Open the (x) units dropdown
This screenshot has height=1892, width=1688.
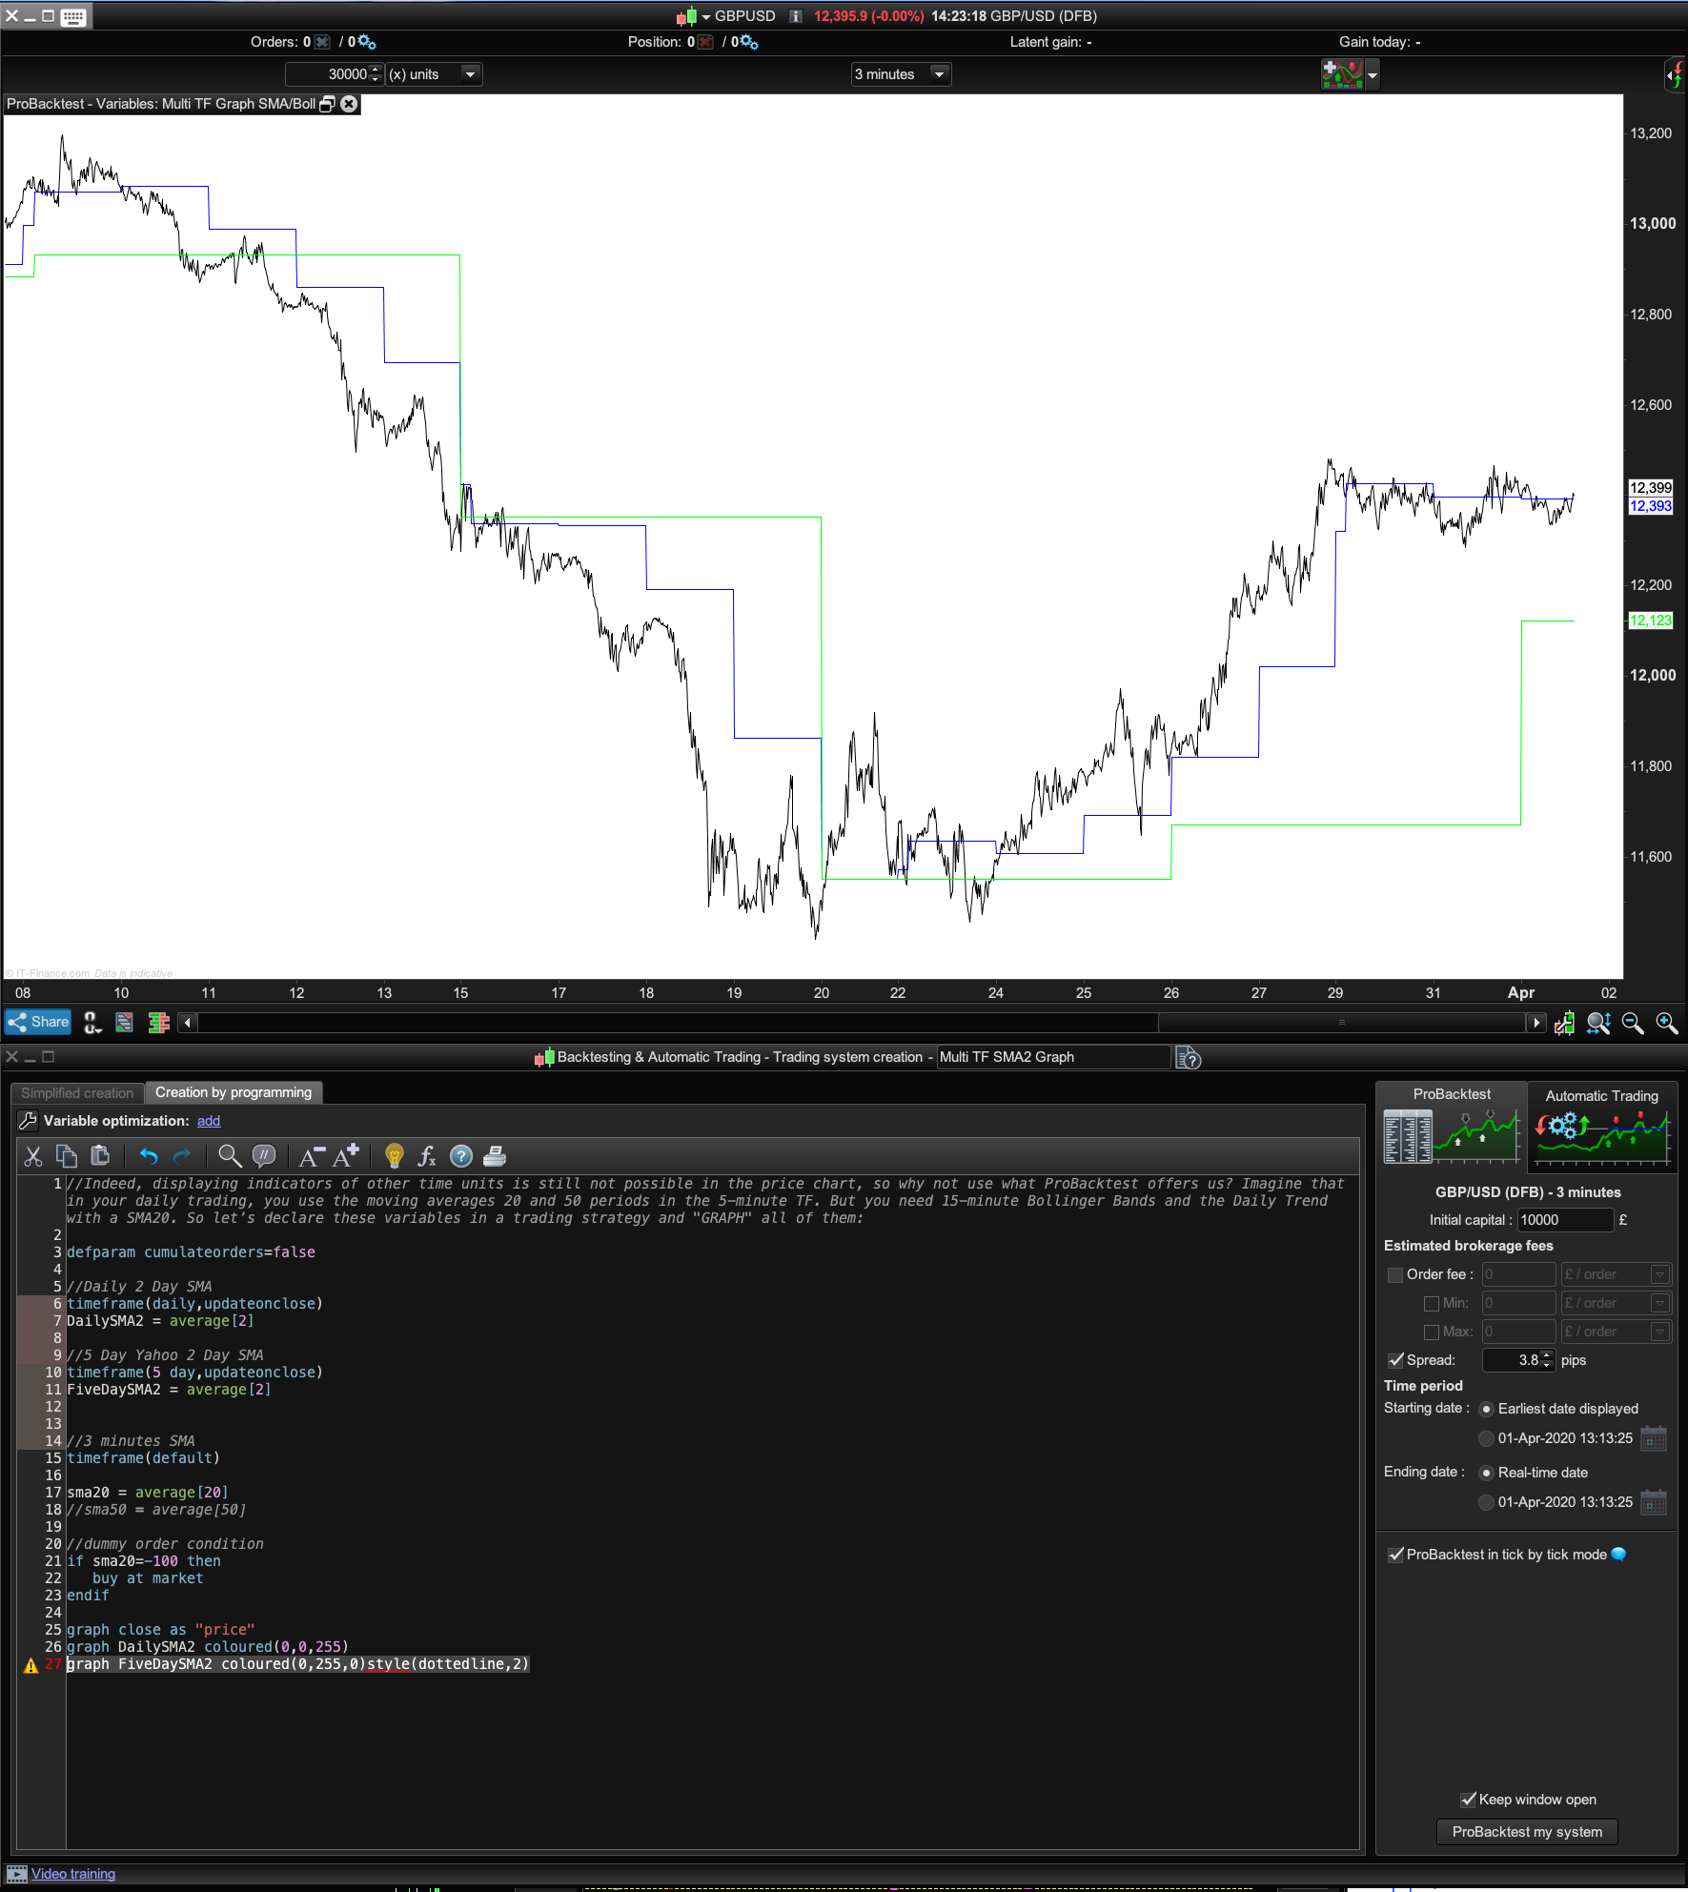[x=469, y=73]
